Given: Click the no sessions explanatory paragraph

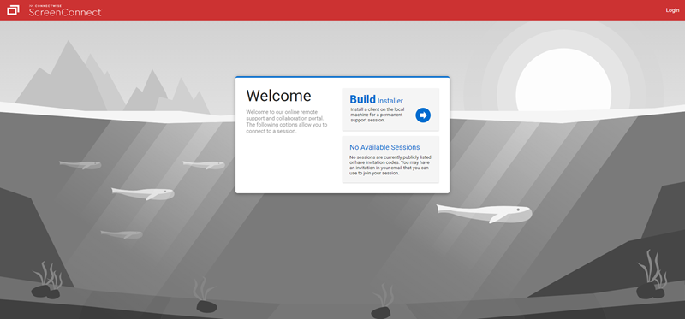Looking at the screenshot, I should pyautogui.click(x=390, y=165).
